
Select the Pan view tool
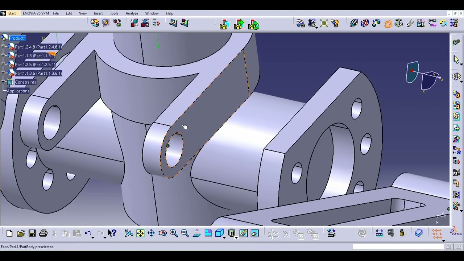tap(151, 233)
